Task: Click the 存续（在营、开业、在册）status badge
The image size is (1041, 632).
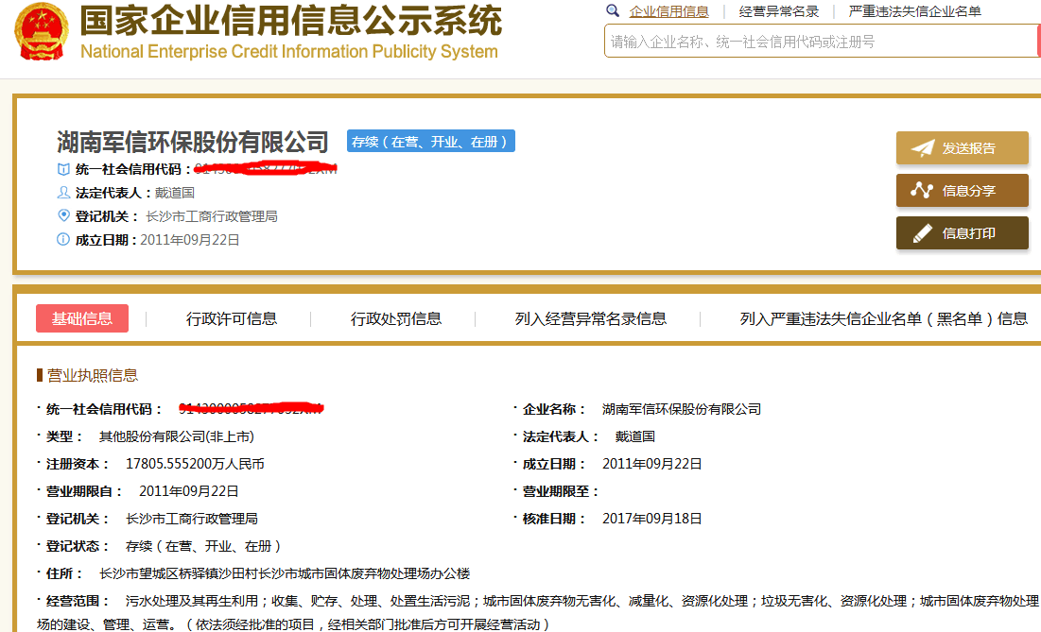Action: pos(431,142)
